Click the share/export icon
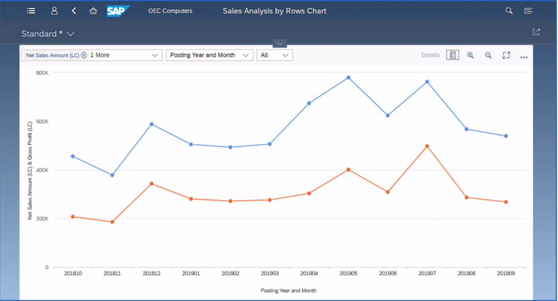558x301 pixels. (x=536, y=32)
